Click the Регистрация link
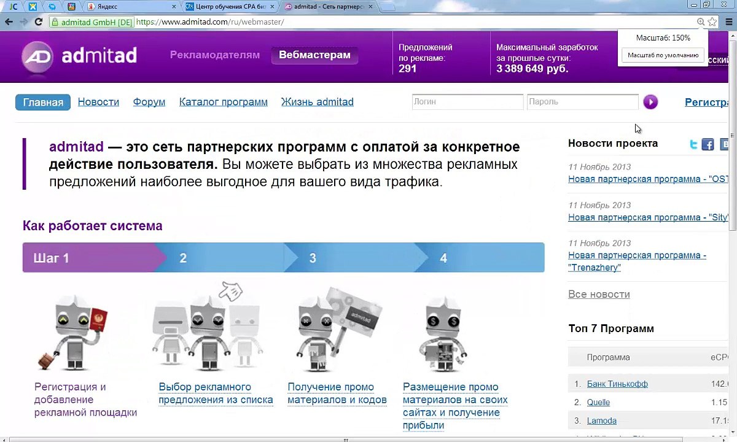Viewport: 737px width, 442px height. click(x=707, y=103)
